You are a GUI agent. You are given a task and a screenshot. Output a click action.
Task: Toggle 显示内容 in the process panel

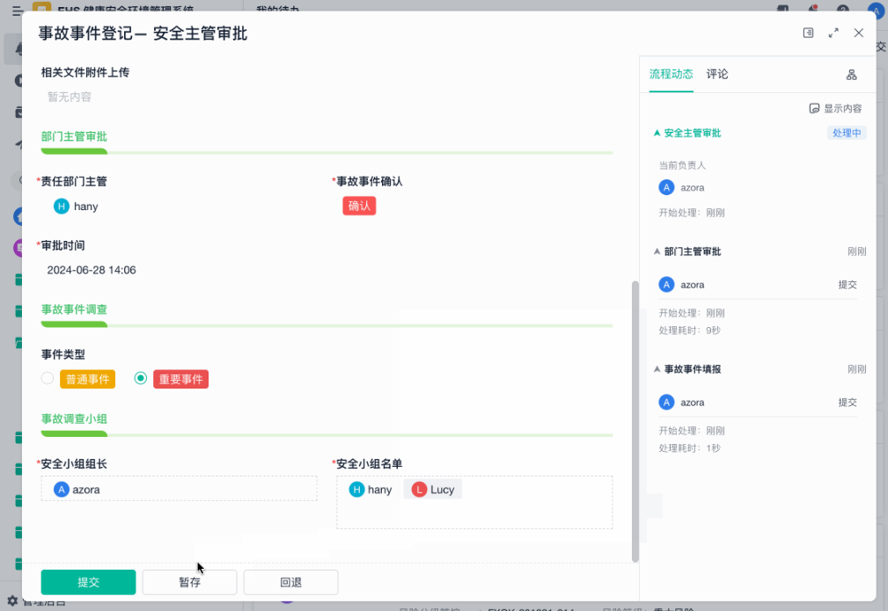tap(835, 109)
